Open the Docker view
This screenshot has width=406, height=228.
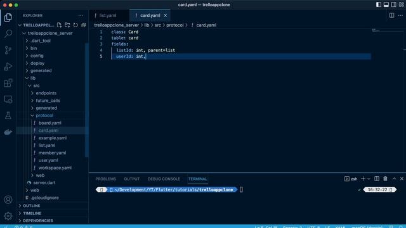pos(8,132)
